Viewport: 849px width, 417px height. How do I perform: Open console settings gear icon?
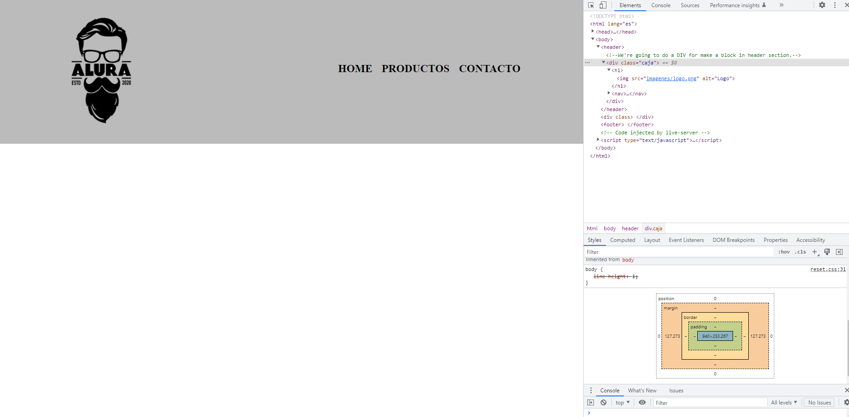(x=846, y=403)
